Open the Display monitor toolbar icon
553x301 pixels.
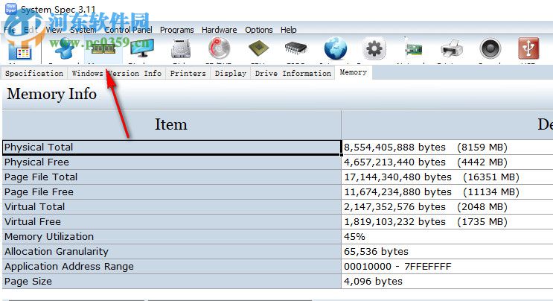tap(141, 48)
